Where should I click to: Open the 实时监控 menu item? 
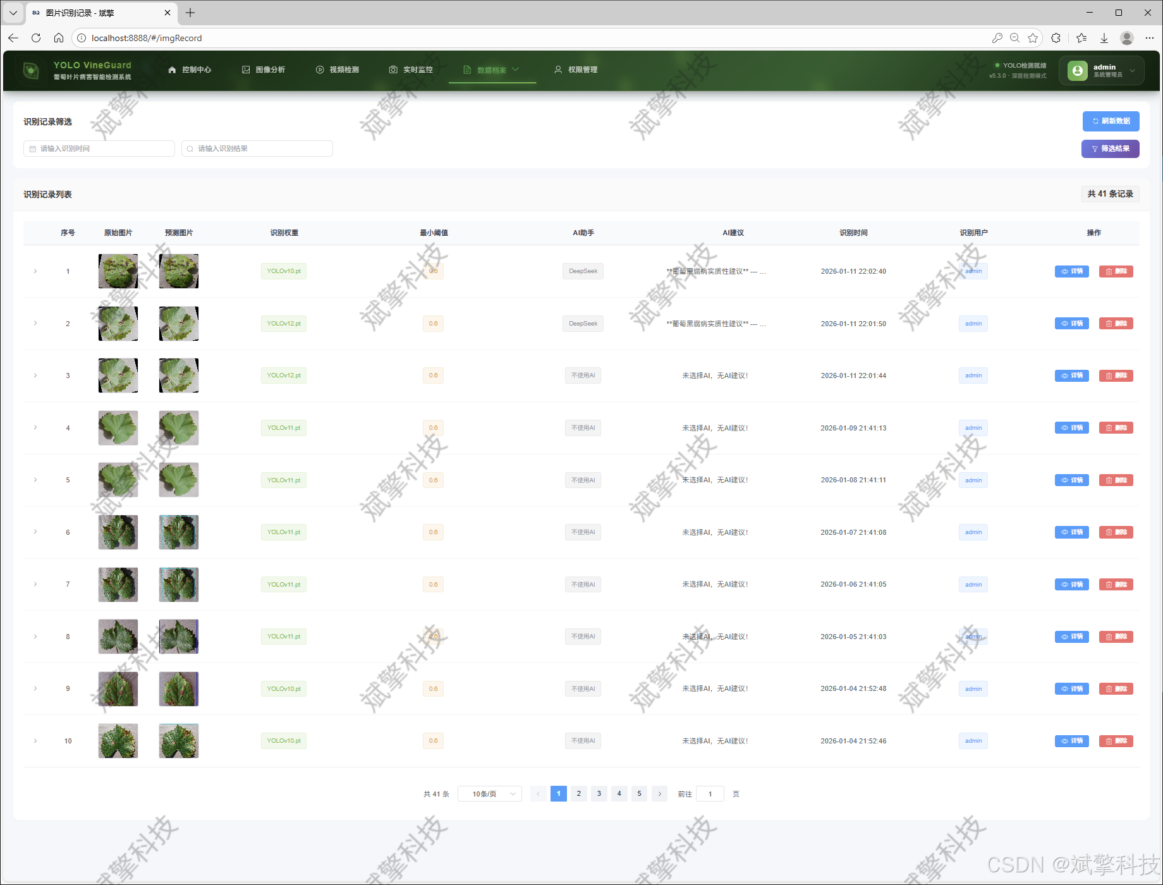tap(411, 70)
